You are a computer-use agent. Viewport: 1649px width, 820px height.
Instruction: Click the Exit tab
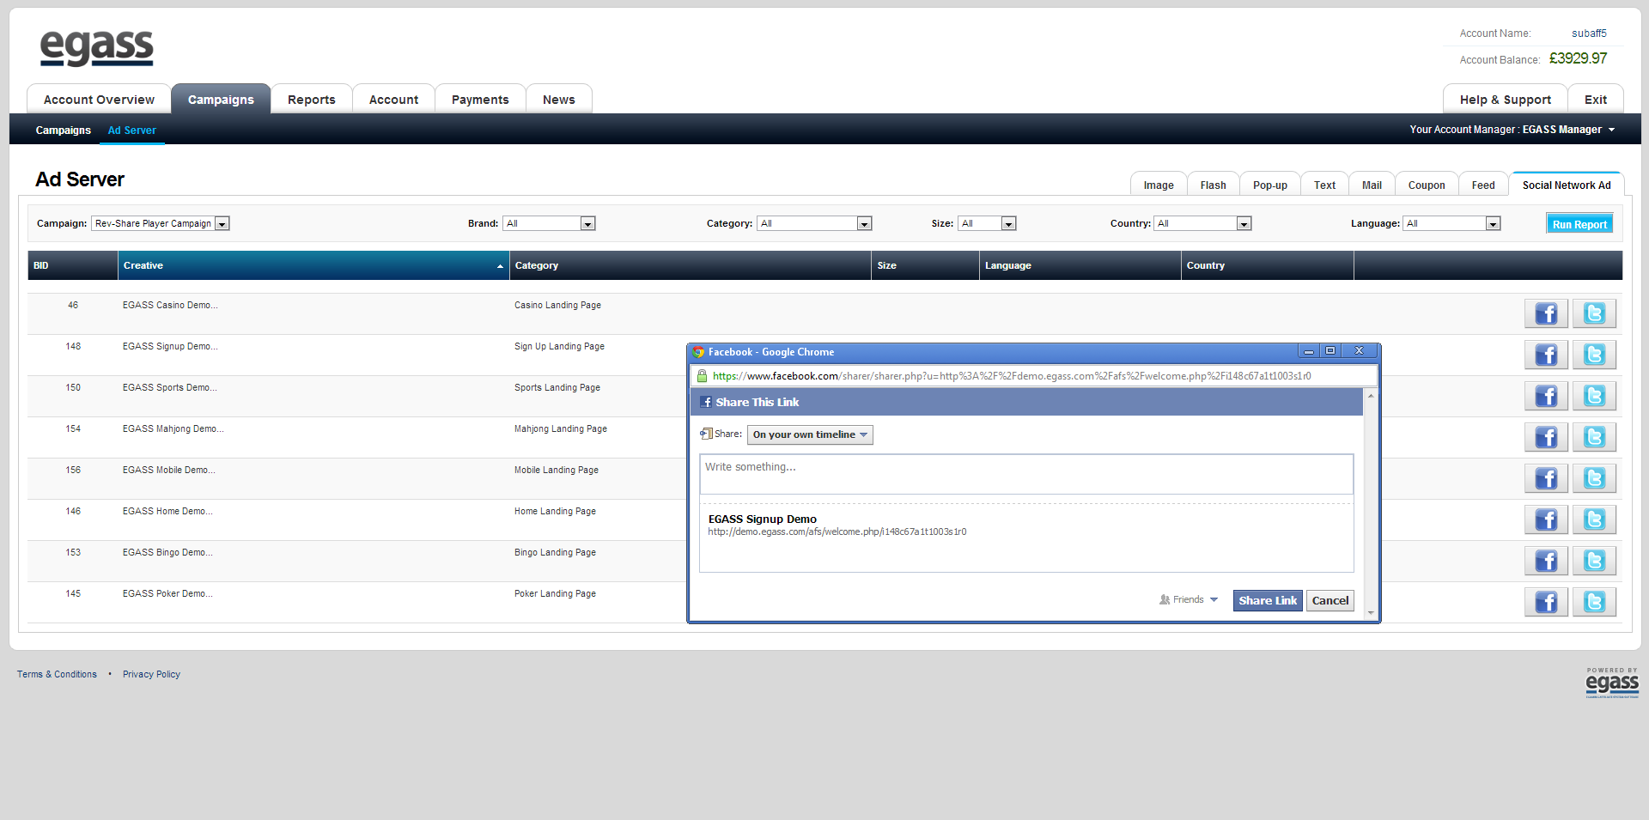click(x=1596, y=100)
